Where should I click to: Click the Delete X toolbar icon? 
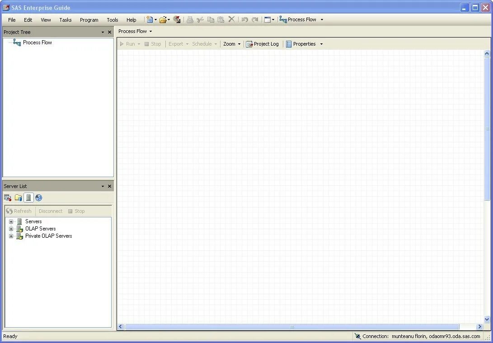click(231, 19)
